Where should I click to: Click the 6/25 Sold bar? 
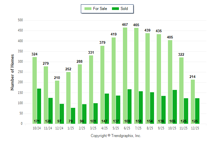(x=129, y=106)
